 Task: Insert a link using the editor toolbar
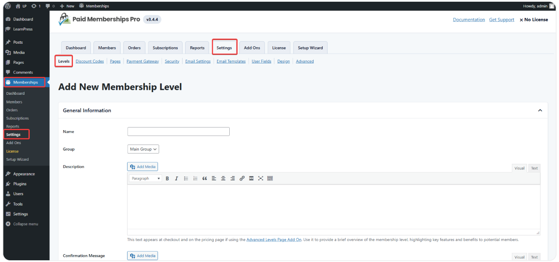[242, 178]
